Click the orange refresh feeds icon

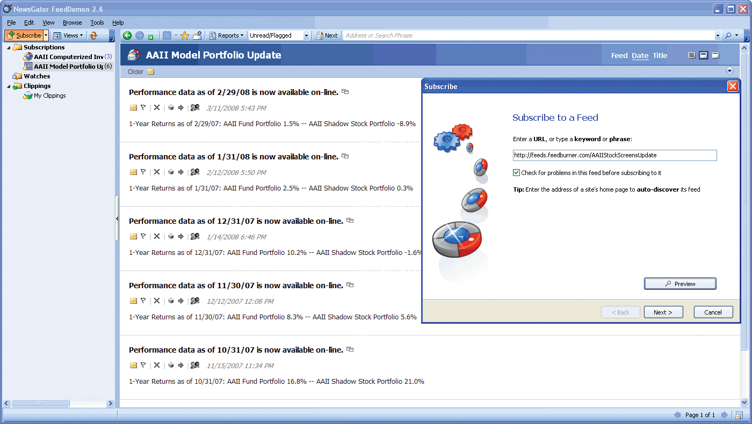click(x=93, y=35)
